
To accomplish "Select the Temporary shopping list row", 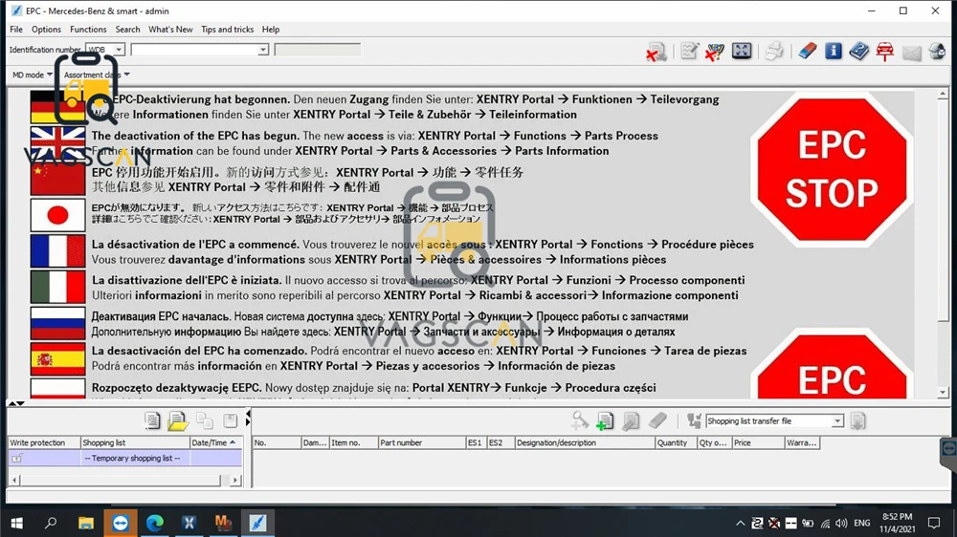I will tap(125, 458).
